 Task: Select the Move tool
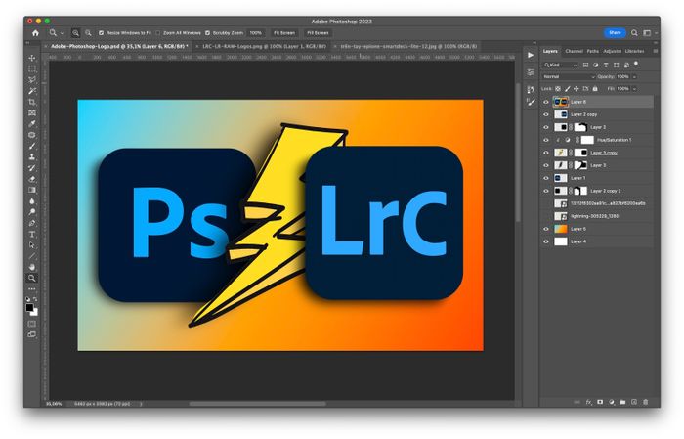32,58
